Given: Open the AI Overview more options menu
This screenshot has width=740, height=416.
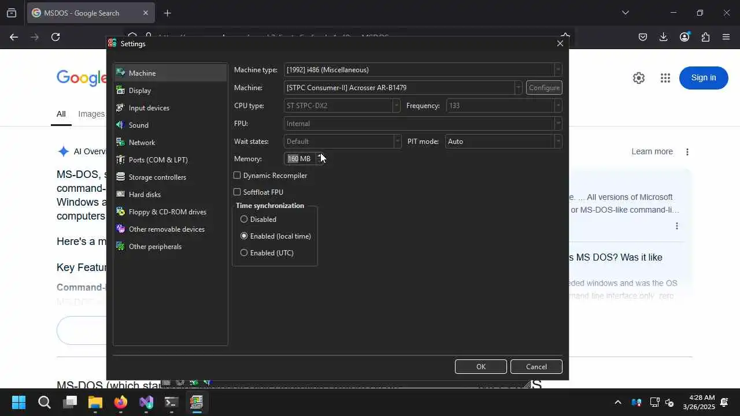Looking at the screenshot, I should pyautogui.click(x=687, y=152).
